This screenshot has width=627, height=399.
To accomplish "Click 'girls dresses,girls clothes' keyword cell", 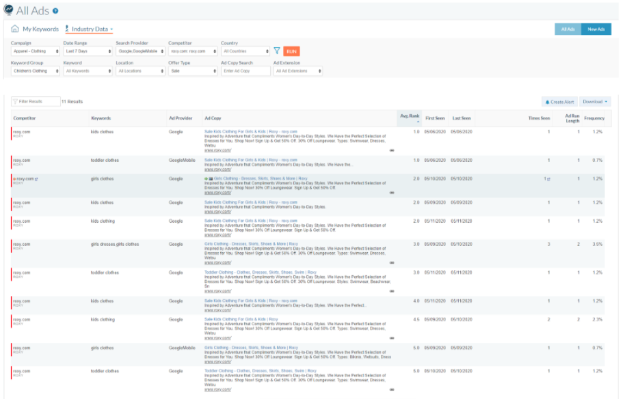I will (x=115, y=244).
